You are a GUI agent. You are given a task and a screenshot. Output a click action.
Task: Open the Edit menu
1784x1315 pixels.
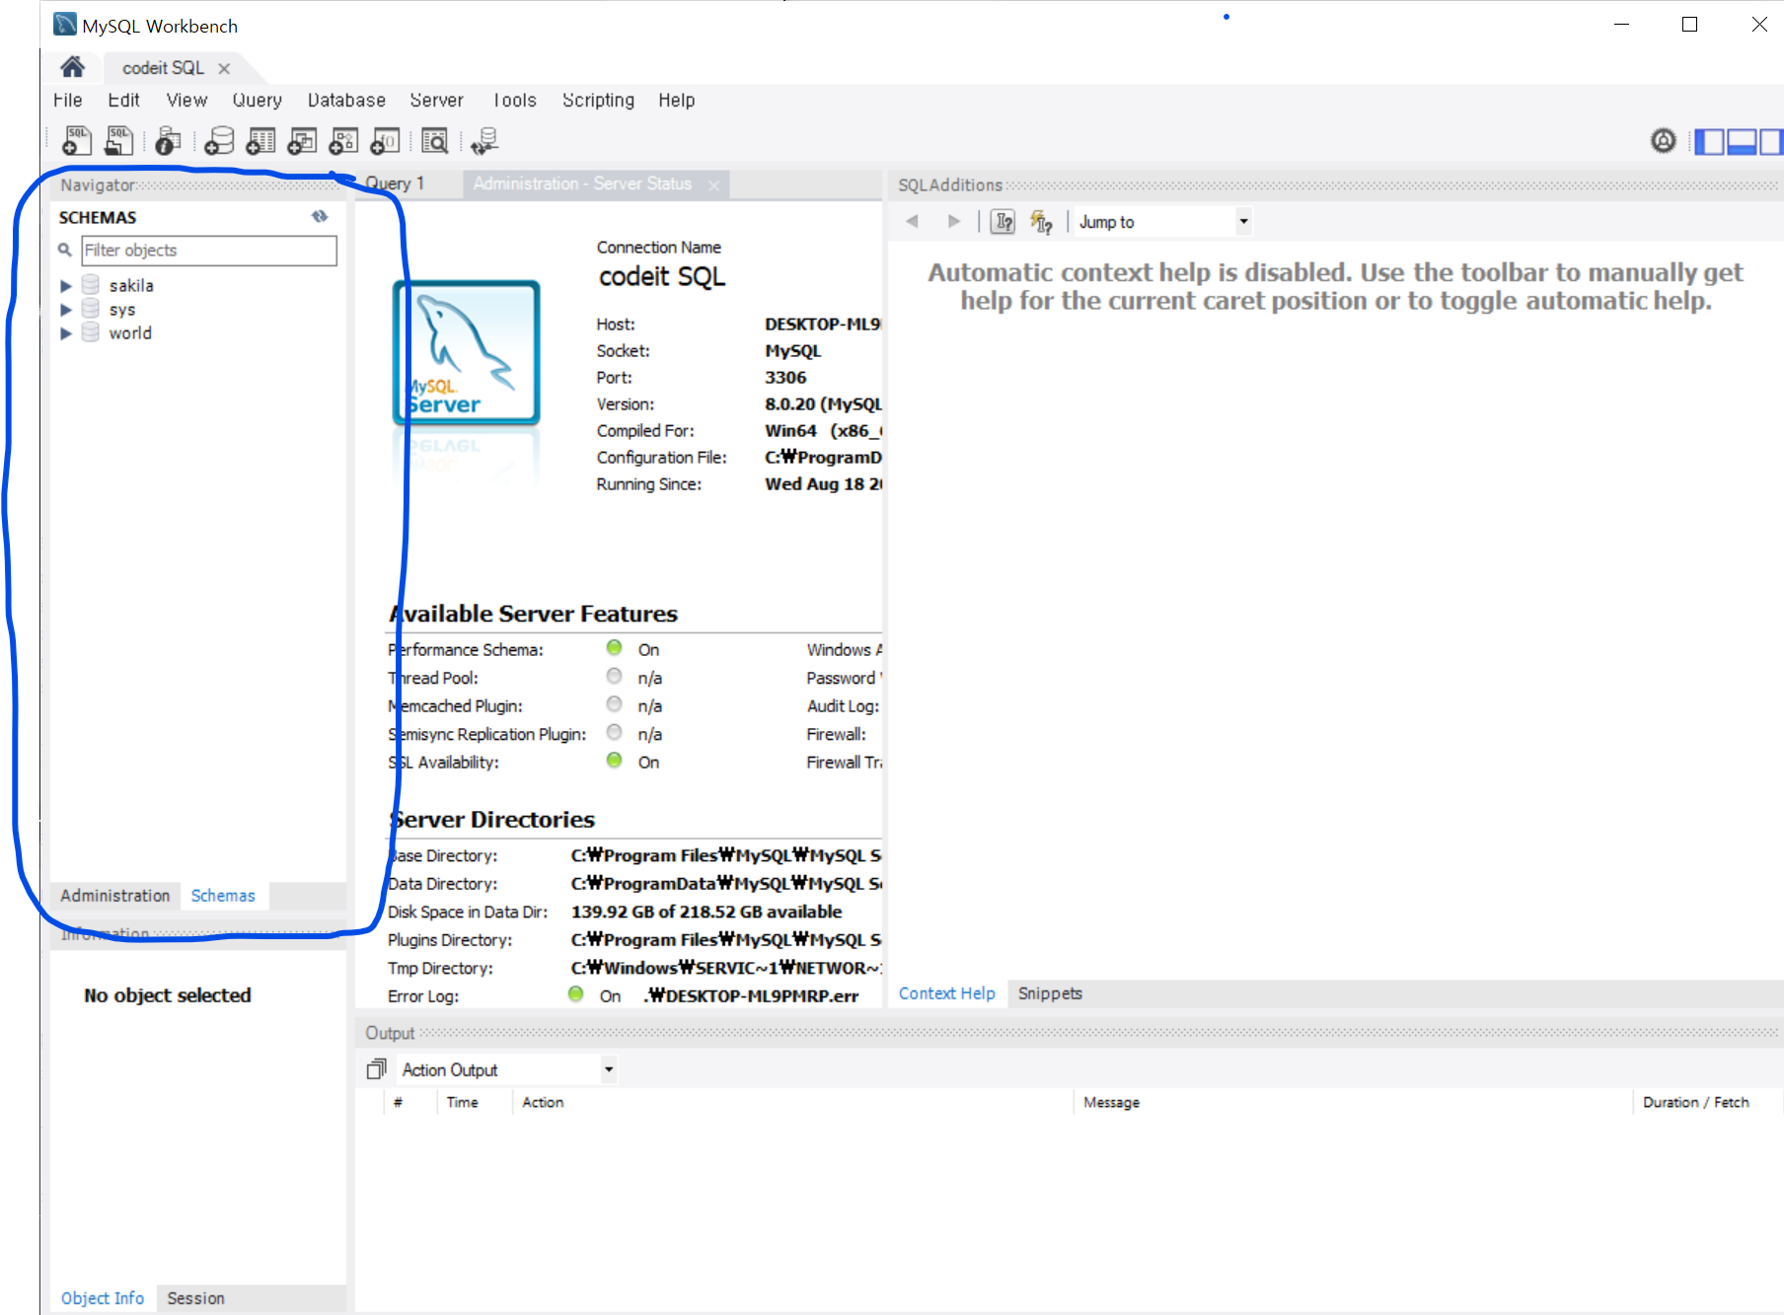coord(124,100)
